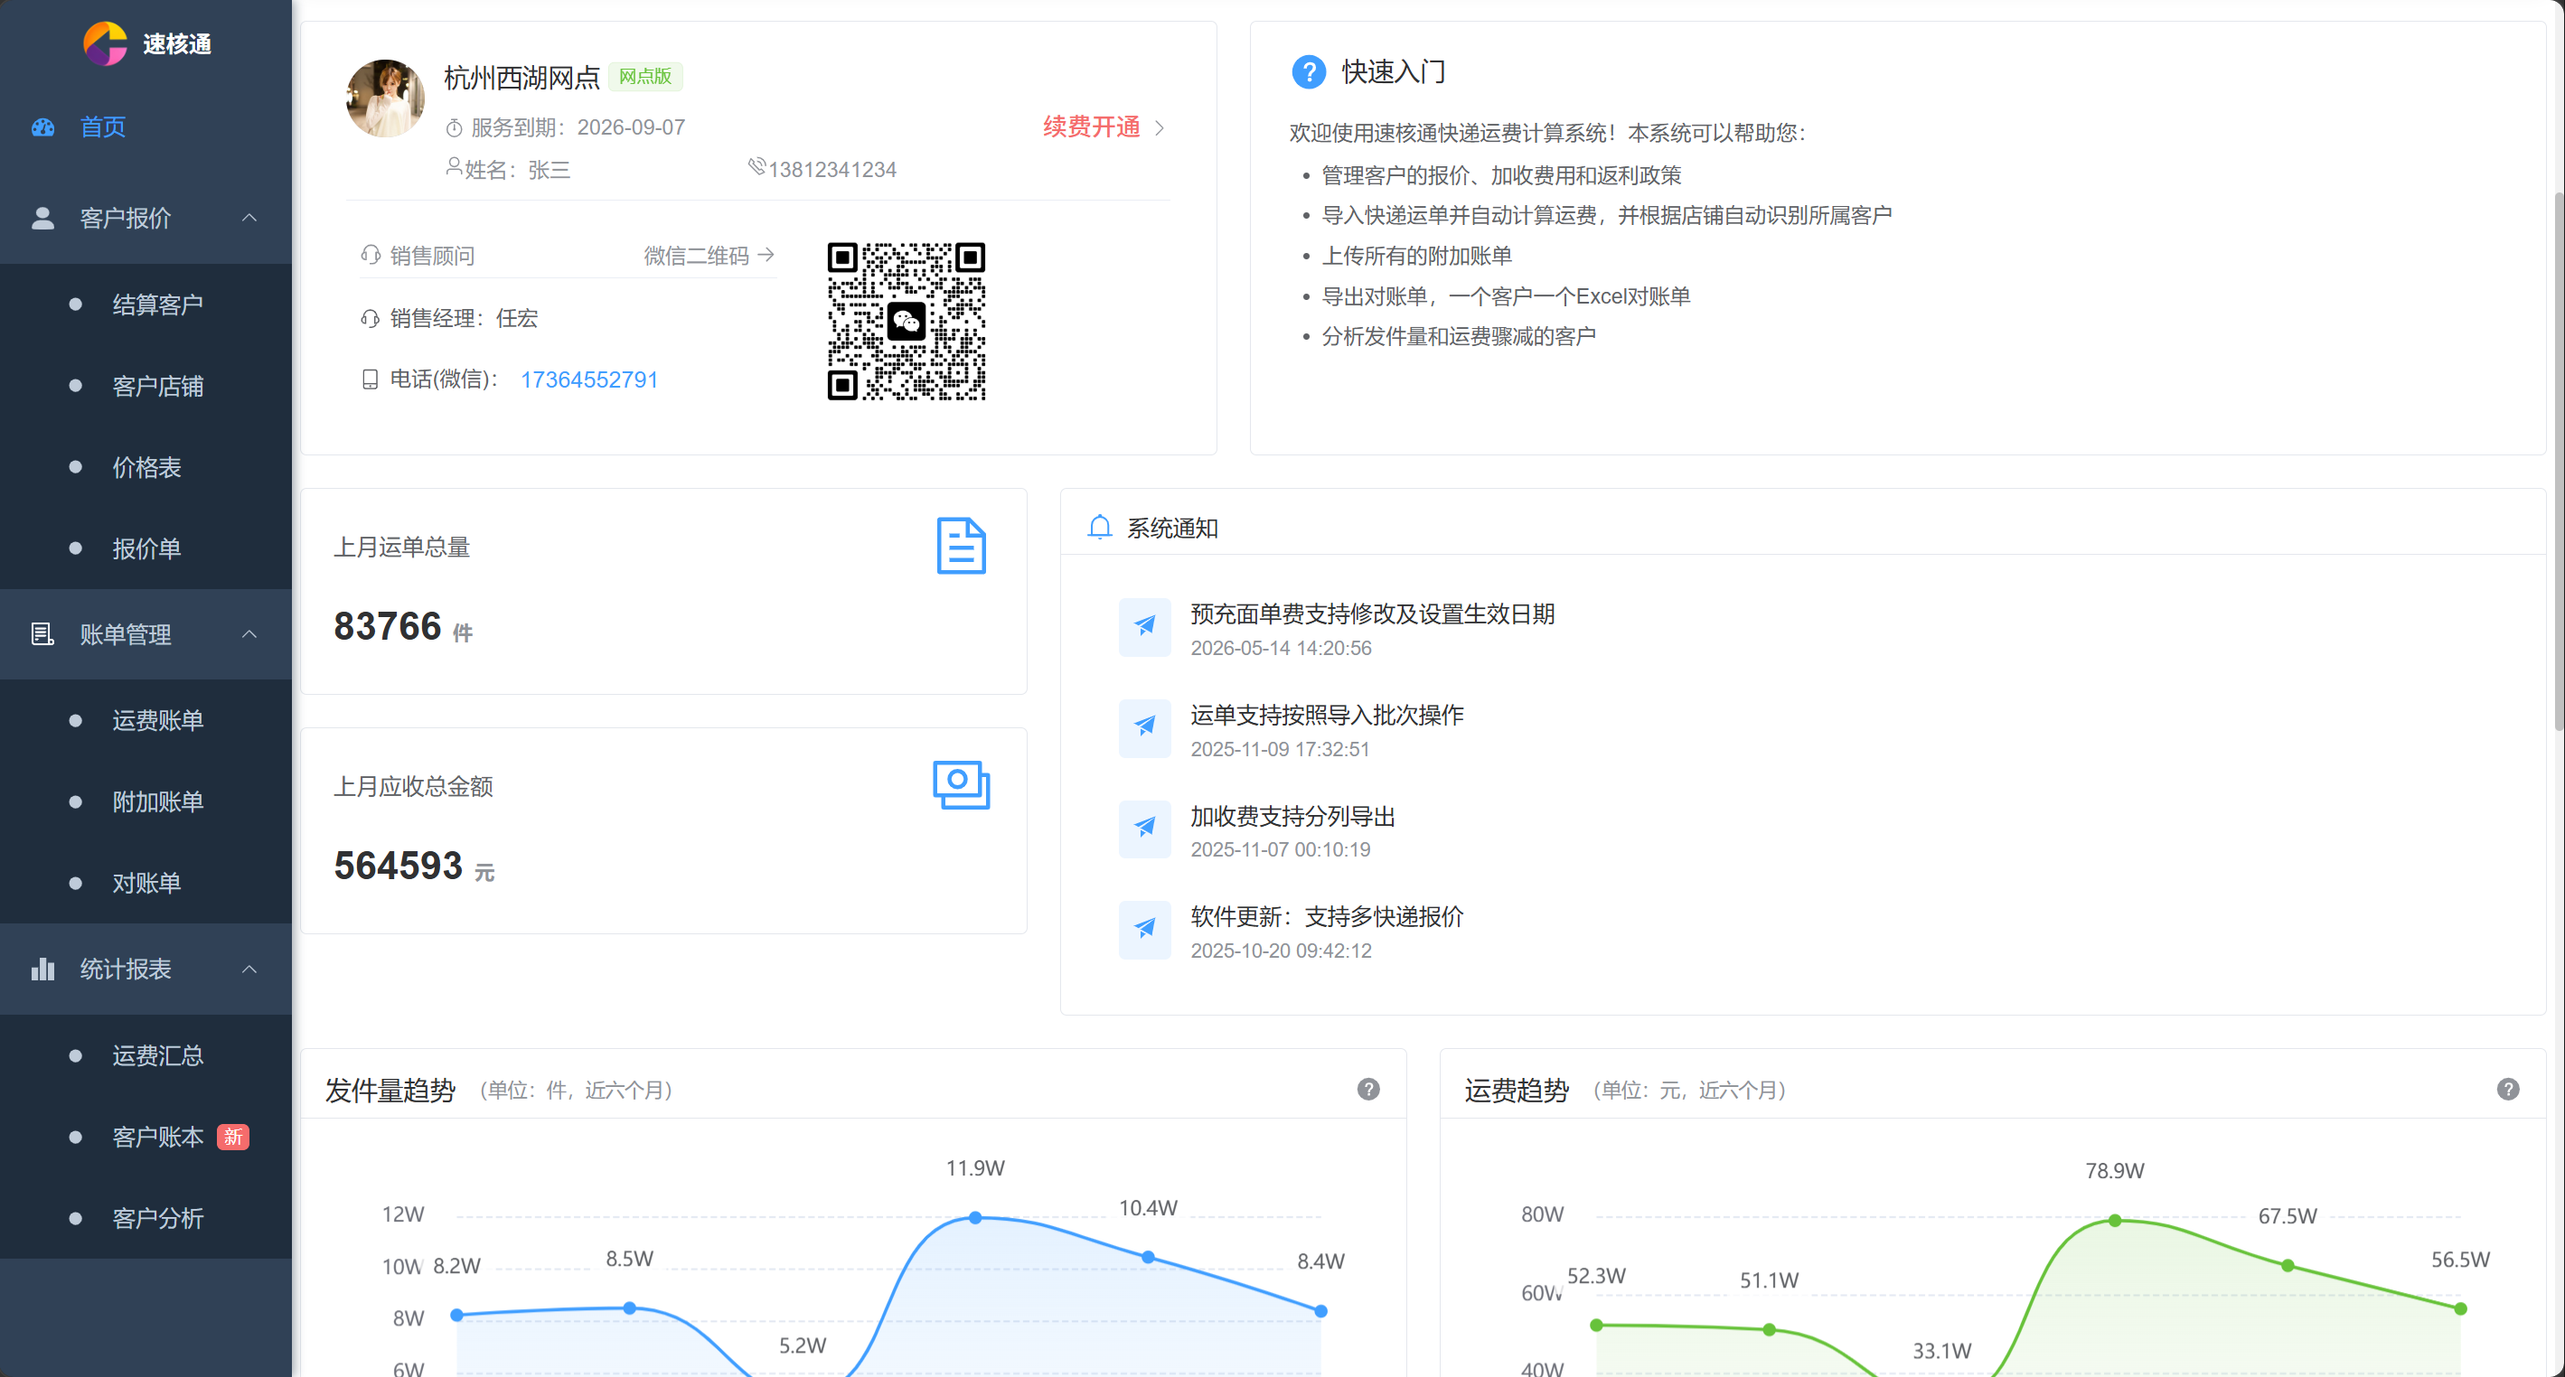Open the 报价单 submenu item
2565x1377 pixels.
point(146,548)
